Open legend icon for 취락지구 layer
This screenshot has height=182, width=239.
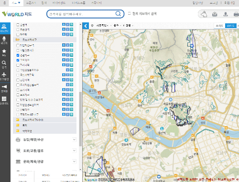tap(72, 110)
